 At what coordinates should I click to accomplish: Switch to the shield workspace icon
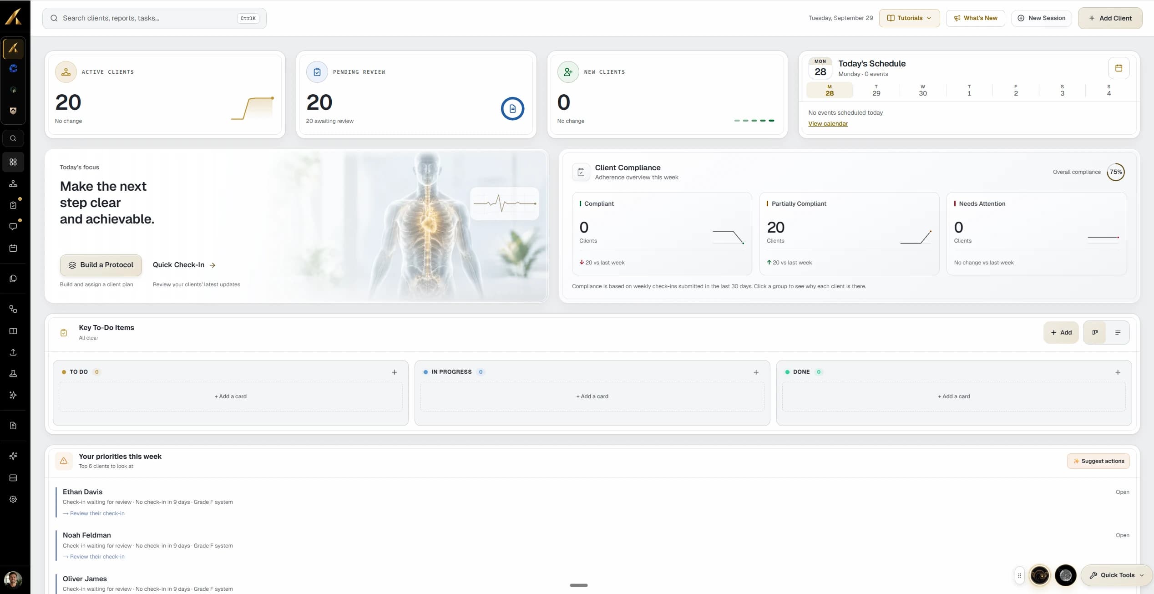pos(13,111)
